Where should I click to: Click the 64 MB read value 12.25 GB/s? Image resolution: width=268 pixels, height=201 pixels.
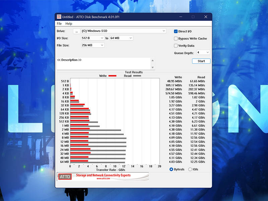pyautogui.click(x=198, y=162)
